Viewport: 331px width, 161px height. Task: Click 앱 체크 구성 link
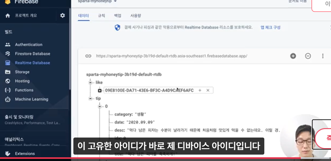click(270, 27)
